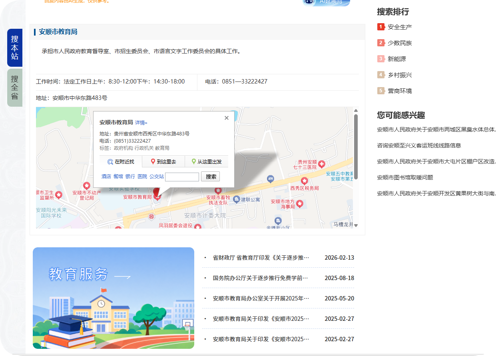Select the 在附近找 tab

(x=121, y=162)
